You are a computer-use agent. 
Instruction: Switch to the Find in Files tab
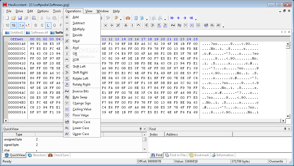(176, 155)
